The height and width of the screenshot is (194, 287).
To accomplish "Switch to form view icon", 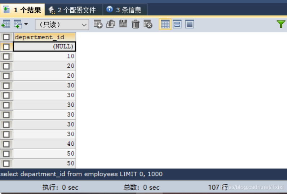I will coord(177,24).
